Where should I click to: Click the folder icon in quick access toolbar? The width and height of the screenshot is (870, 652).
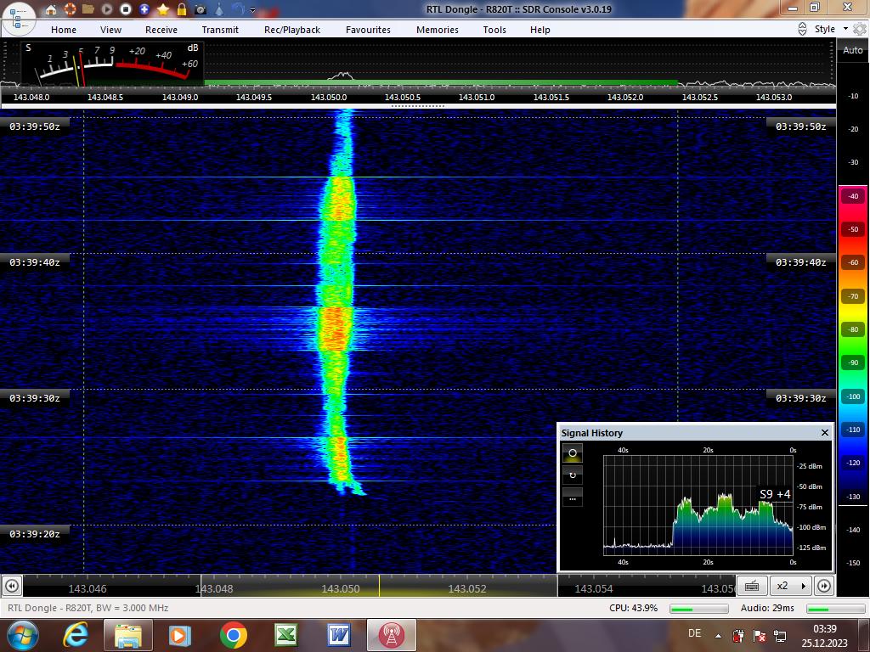pyautogui.click(x=88, y=9)
